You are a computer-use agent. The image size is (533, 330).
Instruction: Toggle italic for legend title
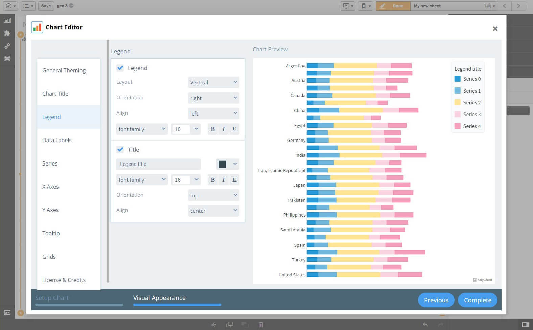click(x=224, y=180)
